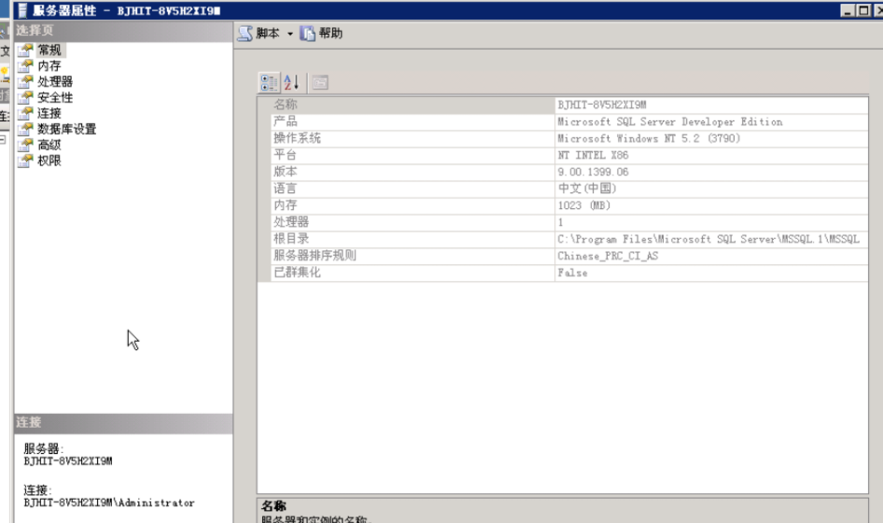Click the 脚本 script icon
Viewport: 883px width, 523px height.
click(245, 34)
